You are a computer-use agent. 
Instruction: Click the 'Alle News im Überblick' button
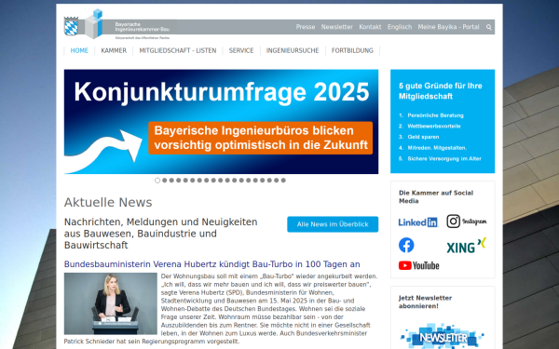[333, 224]
